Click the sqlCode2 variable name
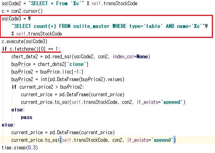Viewport: 215px width, 153px height. point(11,4)
